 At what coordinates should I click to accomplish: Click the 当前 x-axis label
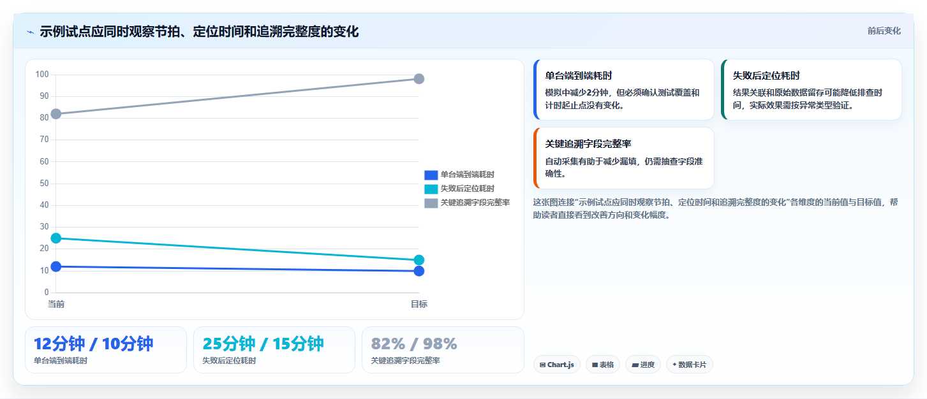coord(56,304)
